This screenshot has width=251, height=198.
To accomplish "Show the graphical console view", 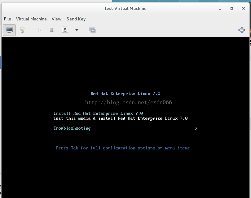I will (x=9, y=30).
